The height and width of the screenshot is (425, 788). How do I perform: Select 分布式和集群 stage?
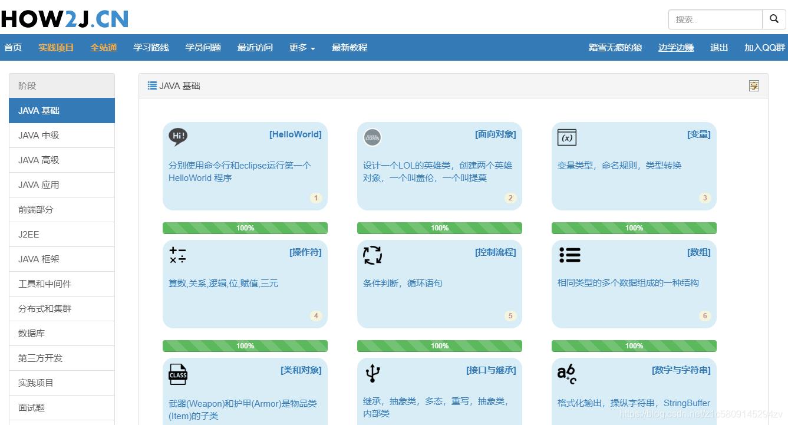click(62, 308)
